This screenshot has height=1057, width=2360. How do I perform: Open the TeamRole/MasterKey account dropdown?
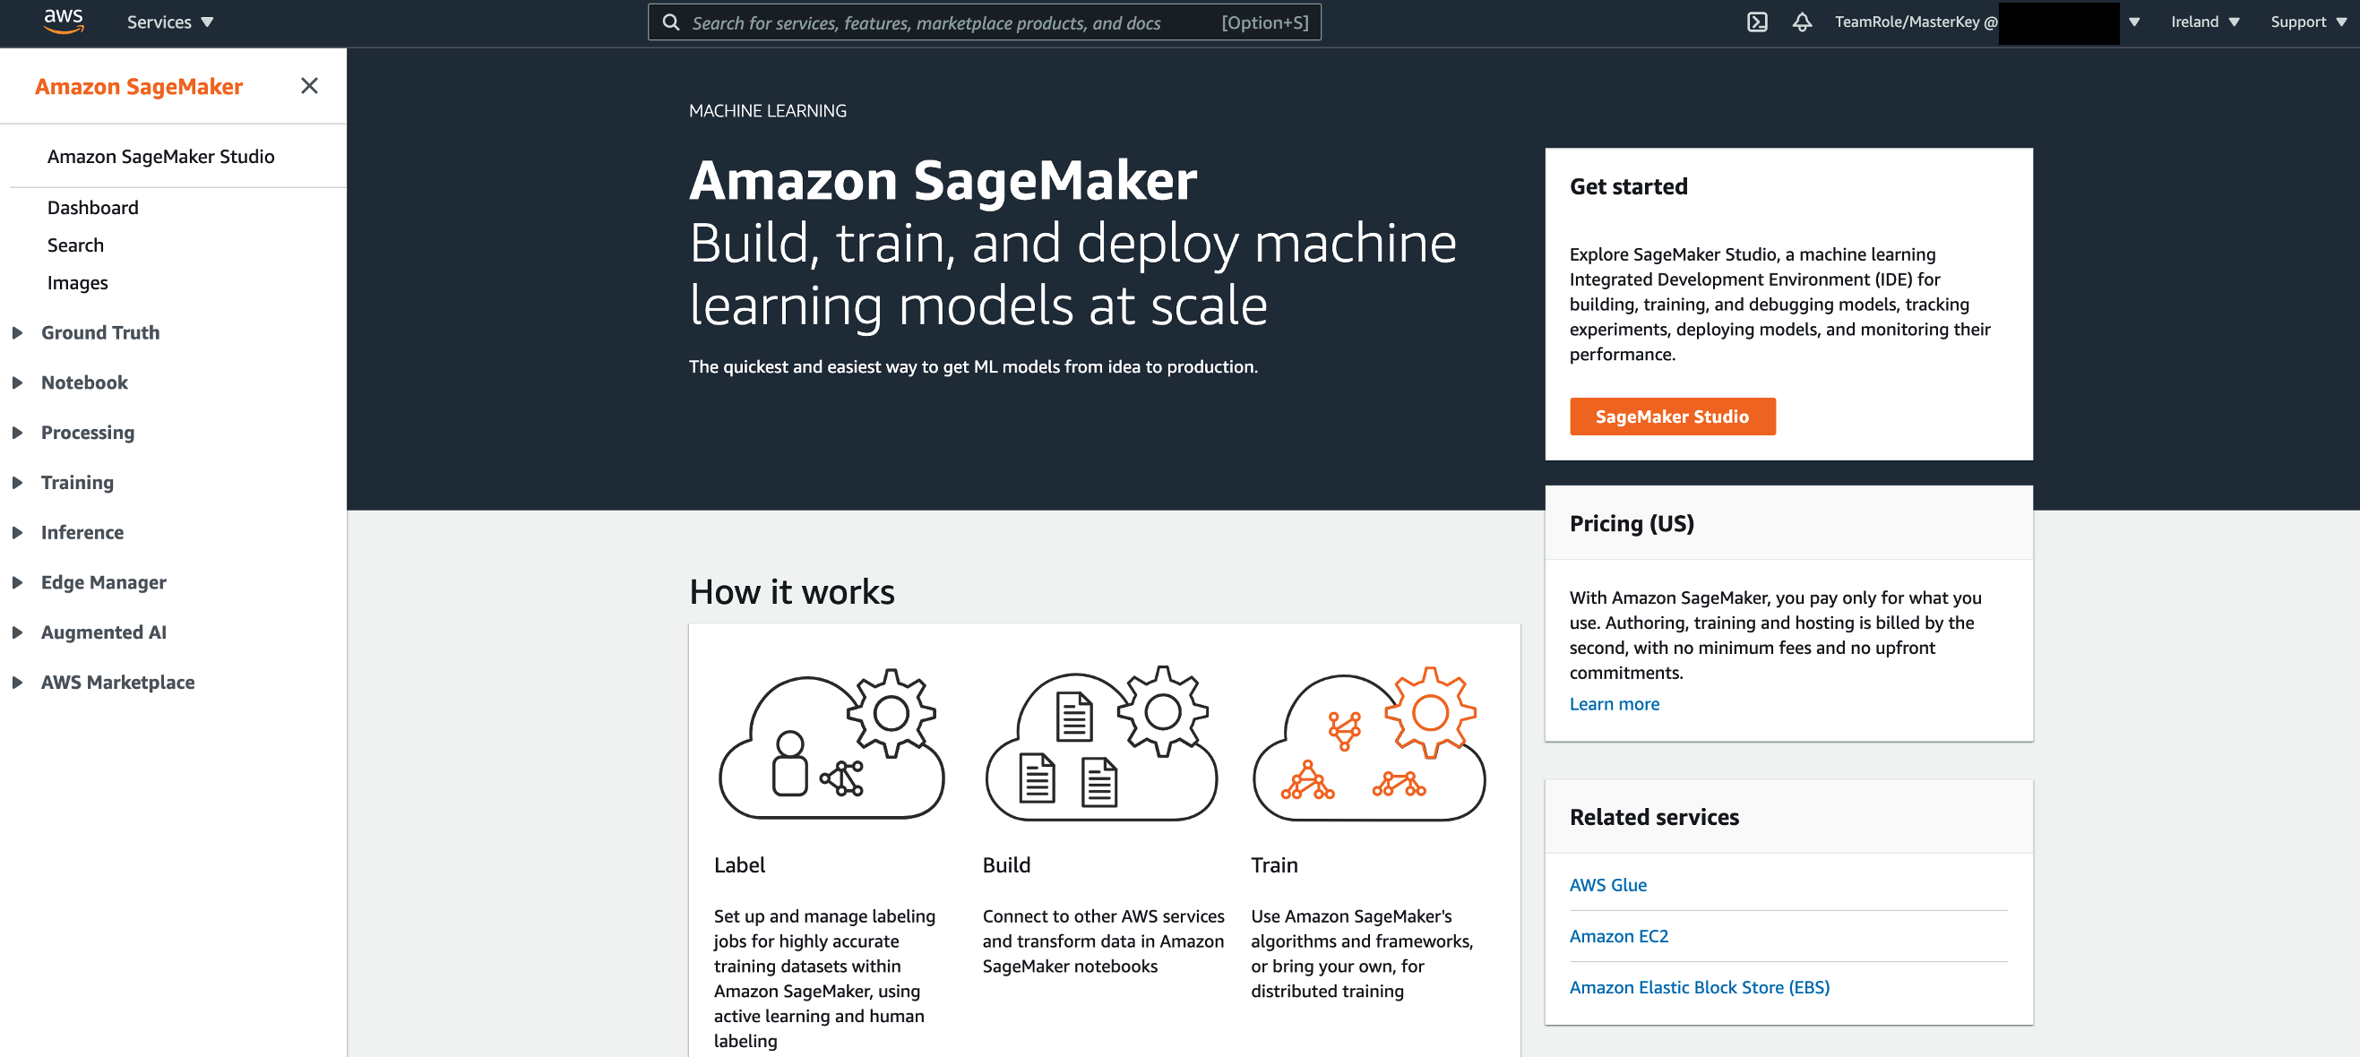coord(1986,22)
